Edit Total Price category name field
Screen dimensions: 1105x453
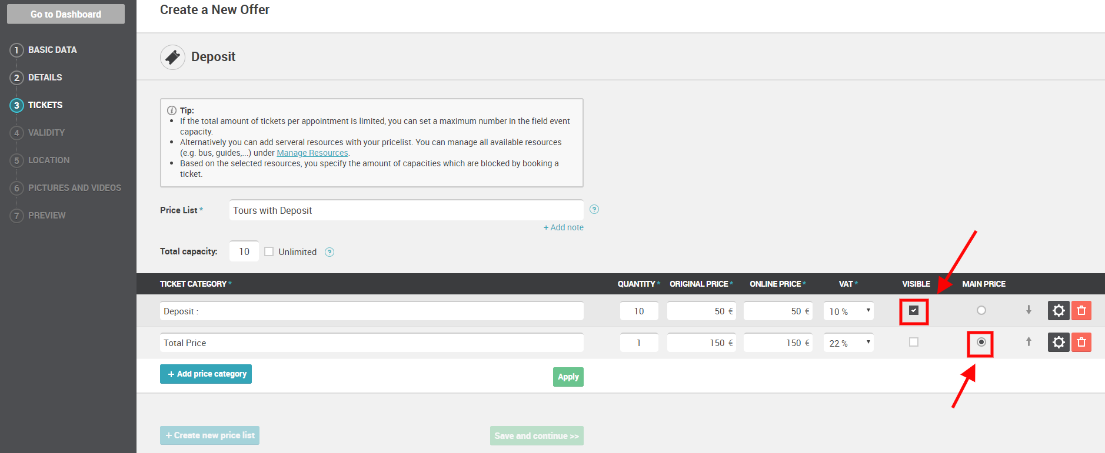click(372, 343)
